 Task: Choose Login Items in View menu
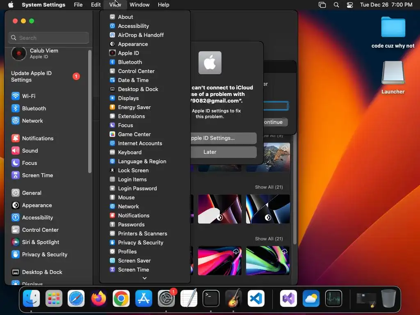pos(145,180)
